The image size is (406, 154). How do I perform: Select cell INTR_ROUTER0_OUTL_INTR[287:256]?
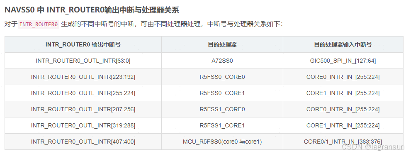[83, 110]
